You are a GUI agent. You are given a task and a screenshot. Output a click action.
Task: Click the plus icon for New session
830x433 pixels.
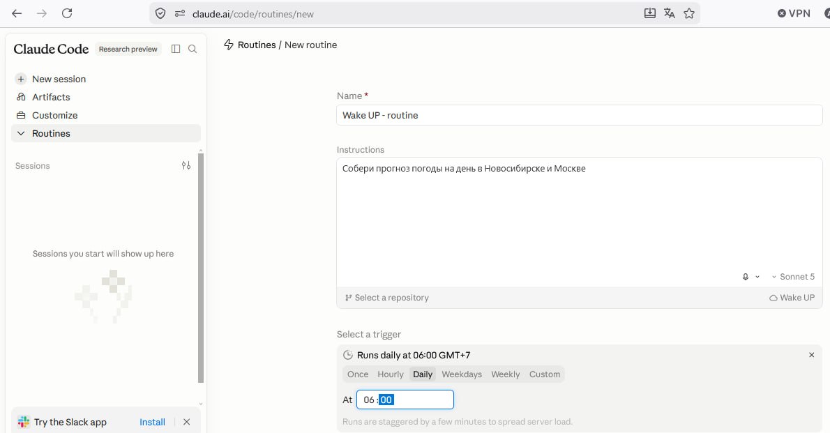pyautogui.click(x=21, y=79)
